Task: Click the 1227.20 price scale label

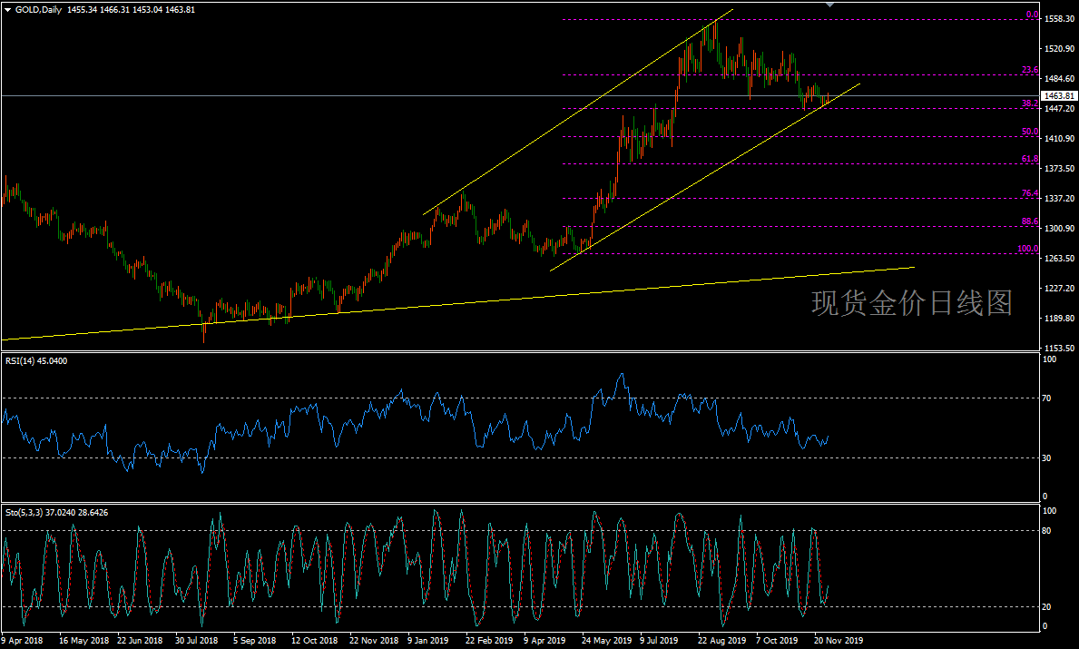Action: 1059,289
